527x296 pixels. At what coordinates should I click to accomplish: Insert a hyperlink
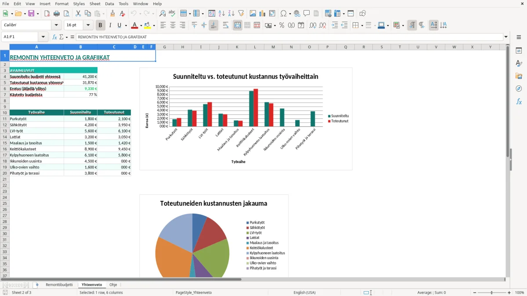(297, 14)
